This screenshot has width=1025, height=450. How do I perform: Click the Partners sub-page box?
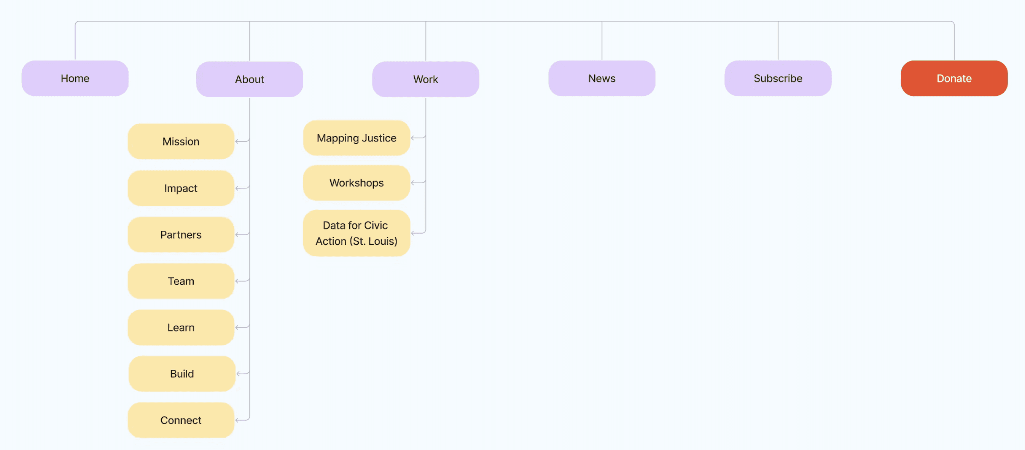tap(181, 235)
